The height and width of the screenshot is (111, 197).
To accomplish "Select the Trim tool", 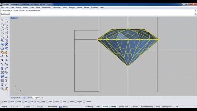I will pos(2,56).
